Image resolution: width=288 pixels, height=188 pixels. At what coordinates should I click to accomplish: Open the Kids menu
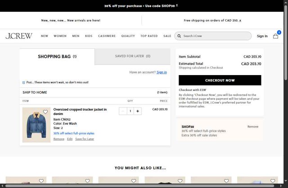[89, 36]
